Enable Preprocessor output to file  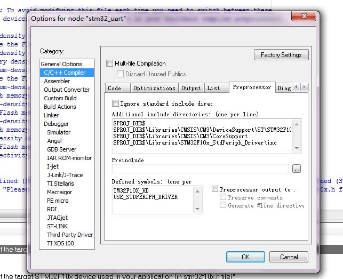pos(215,189)
